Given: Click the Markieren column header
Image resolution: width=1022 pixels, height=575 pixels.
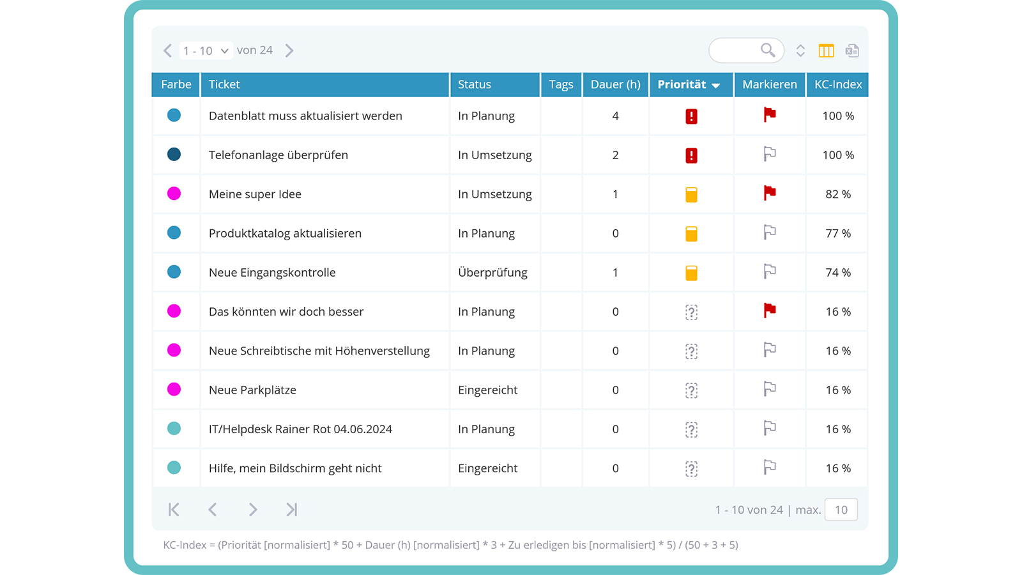Looking at the screenshot, I should tap(770, 84).
